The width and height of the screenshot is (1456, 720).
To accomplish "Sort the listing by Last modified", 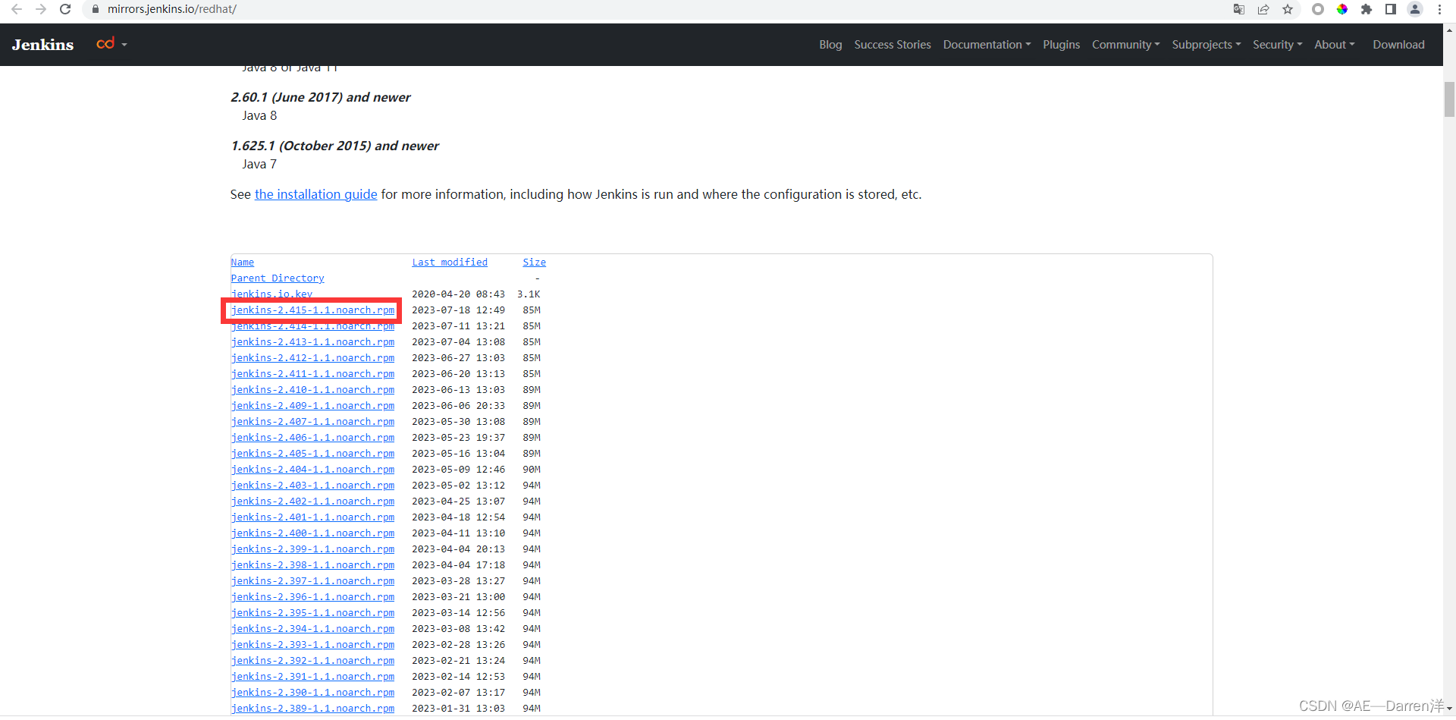I will (x=450, y=262).
